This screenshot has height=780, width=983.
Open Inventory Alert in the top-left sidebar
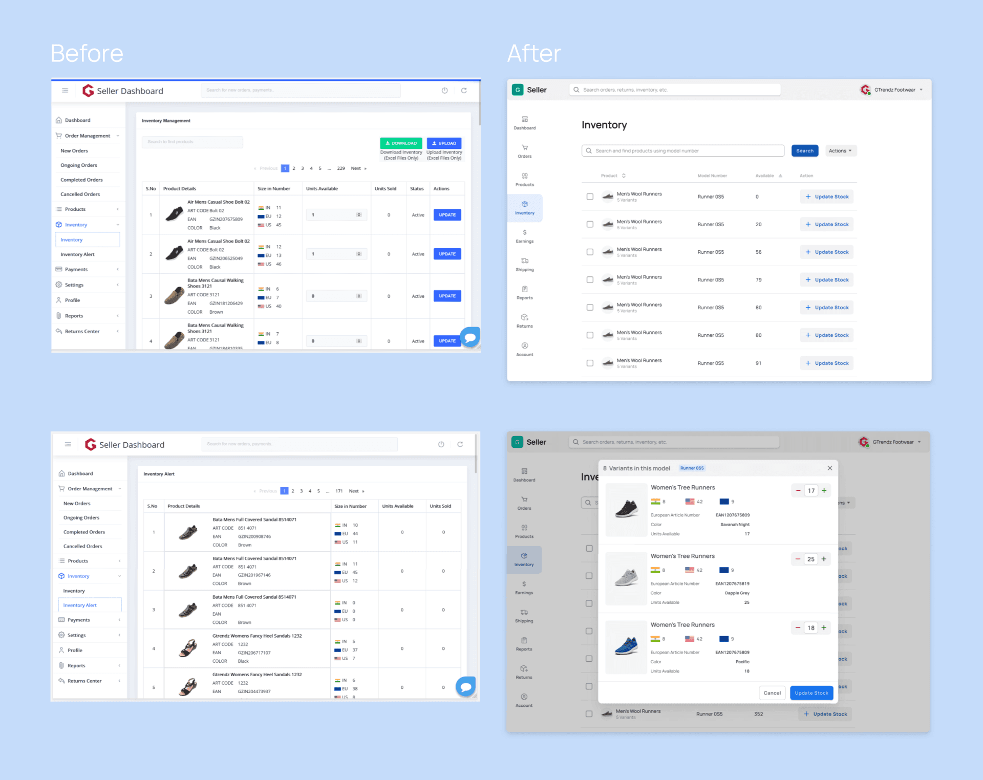78,254
